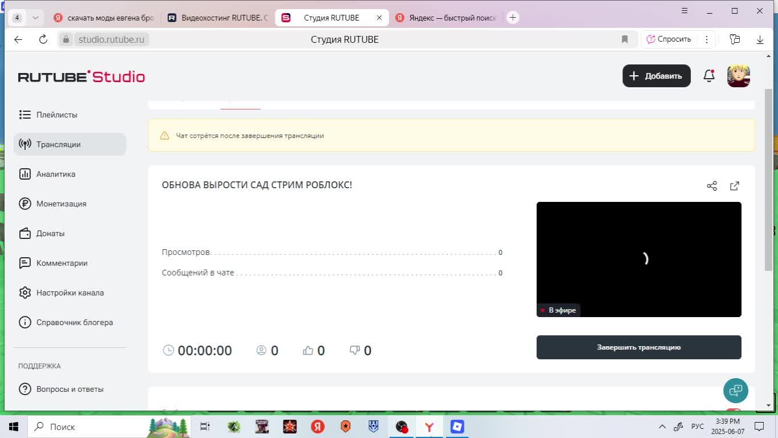Viewport: 778px width, 438px height.
Task: Switch input language РУС in tray
Action: pyautogui.click(x=698, y=427)
